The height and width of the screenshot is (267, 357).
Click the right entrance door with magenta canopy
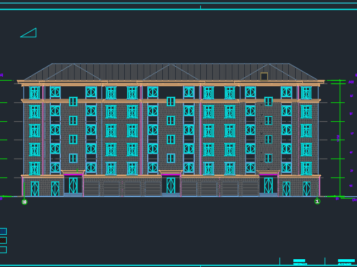pos(268,185)
